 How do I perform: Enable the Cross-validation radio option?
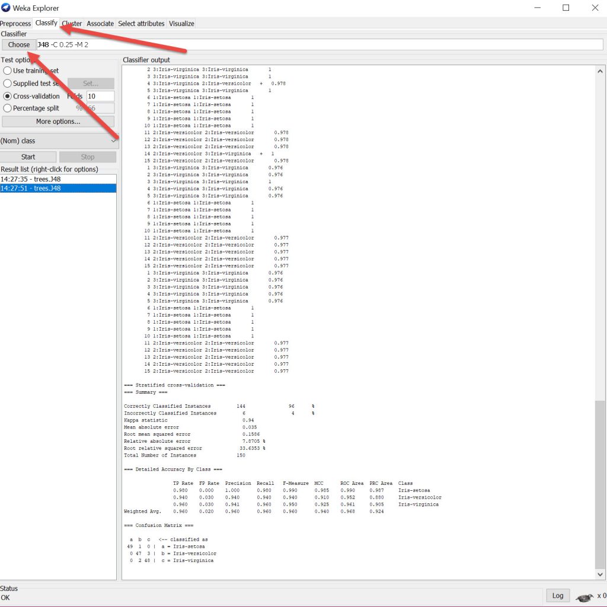pyautogui.click(x=8, y=96)
